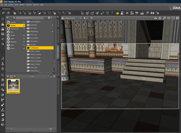
Task: Click the Render camera icon in toolbar
Action: tap(153, 13)
